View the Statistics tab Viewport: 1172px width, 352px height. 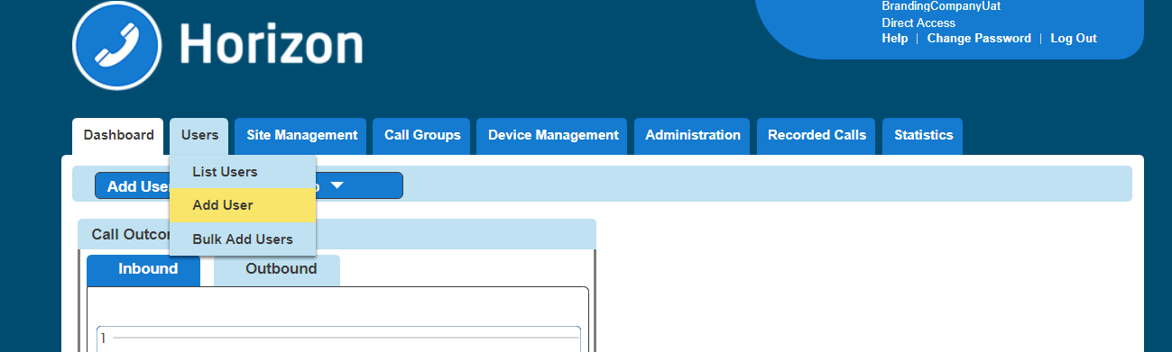tap(923, 135)
